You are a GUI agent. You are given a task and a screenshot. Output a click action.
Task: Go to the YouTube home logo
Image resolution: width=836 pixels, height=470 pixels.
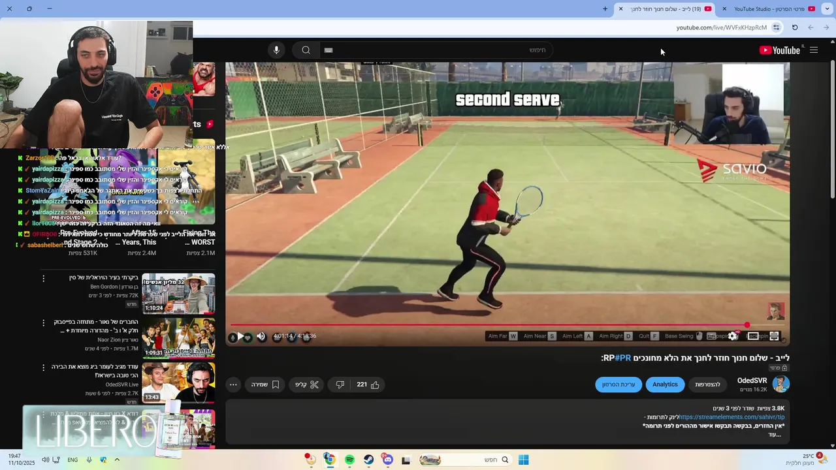coord(780,50)
